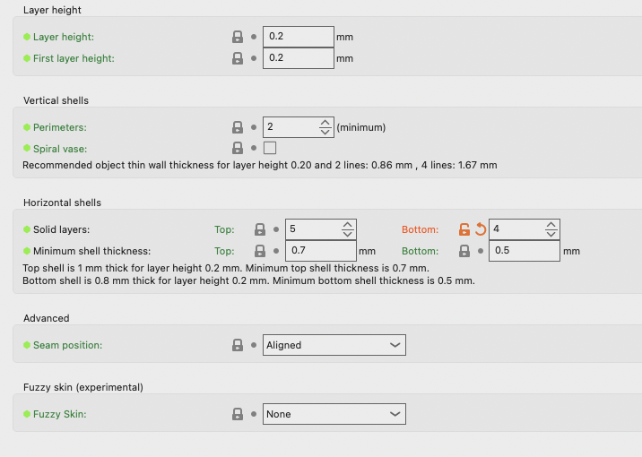This screenshot has width=642, height=457.
Task: Open the Fuzzy Skin dropdown
Action: pos(334,414)
